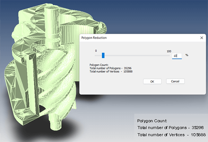The image size is (208, 142).
Task: Confirm polygon reduction with OK button
Action: point(152,82)
